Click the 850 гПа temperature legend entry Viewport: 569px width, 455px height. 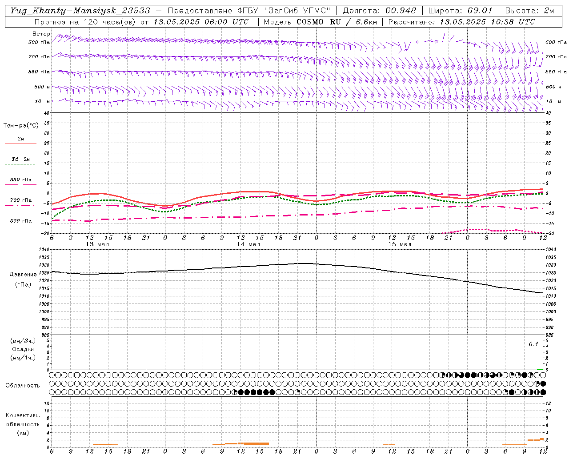tap(21, 180)
